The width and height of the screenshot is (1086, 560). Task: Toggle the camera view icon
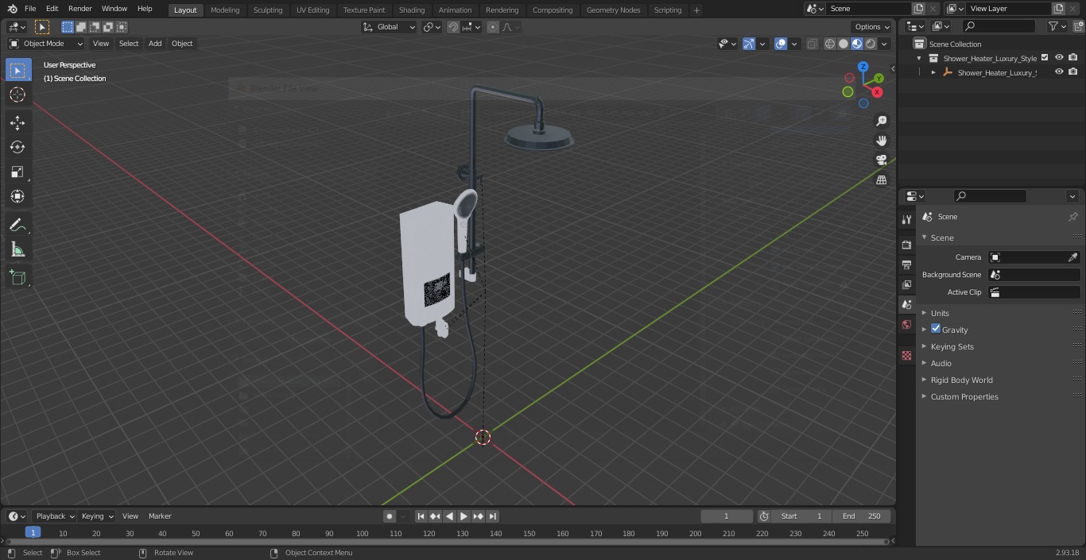tap(881, 160)
